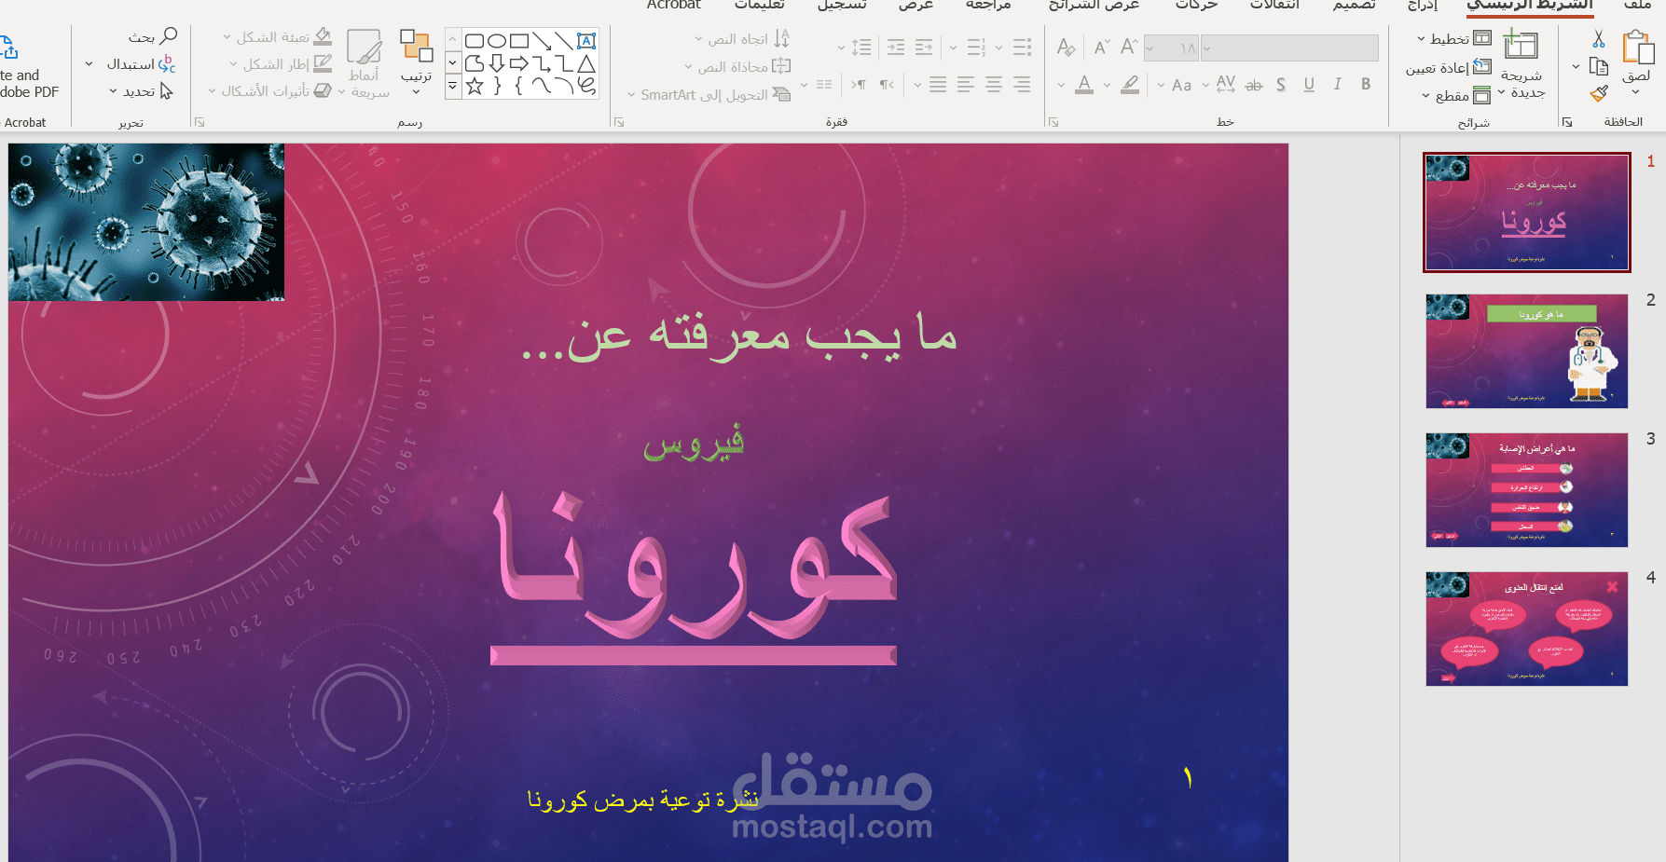Select the five-point Star shape
This screenshot has height=862, width=1666.
[x=475, y=86]
